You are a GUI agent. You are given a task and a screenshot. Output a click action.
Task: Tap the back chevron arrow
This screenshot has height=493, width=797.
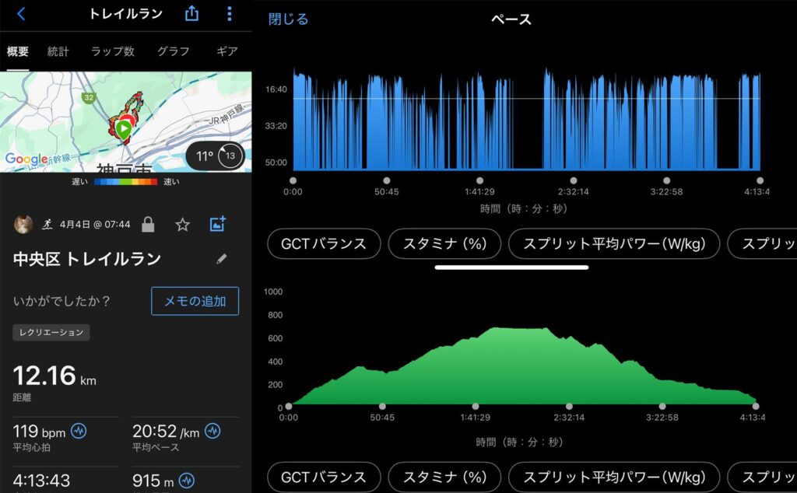click(21, 14)
